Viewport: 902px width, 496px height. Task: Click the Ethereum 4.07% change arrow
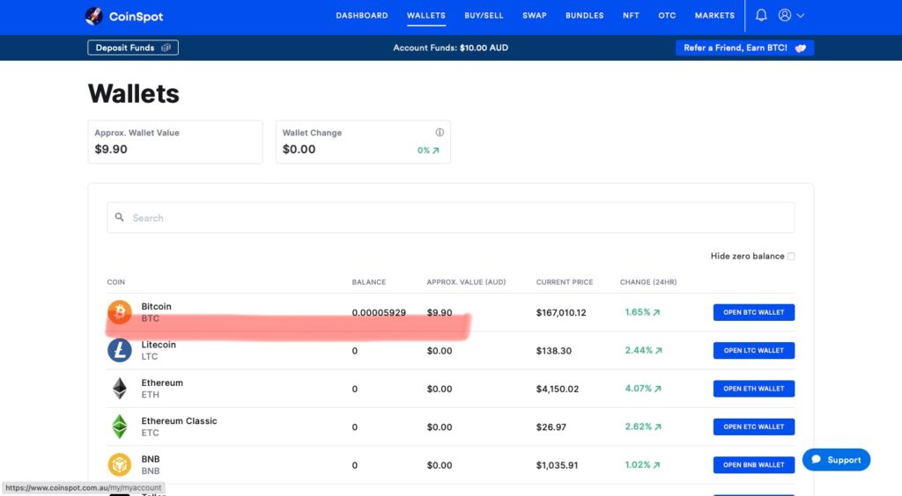pos(657,389)
